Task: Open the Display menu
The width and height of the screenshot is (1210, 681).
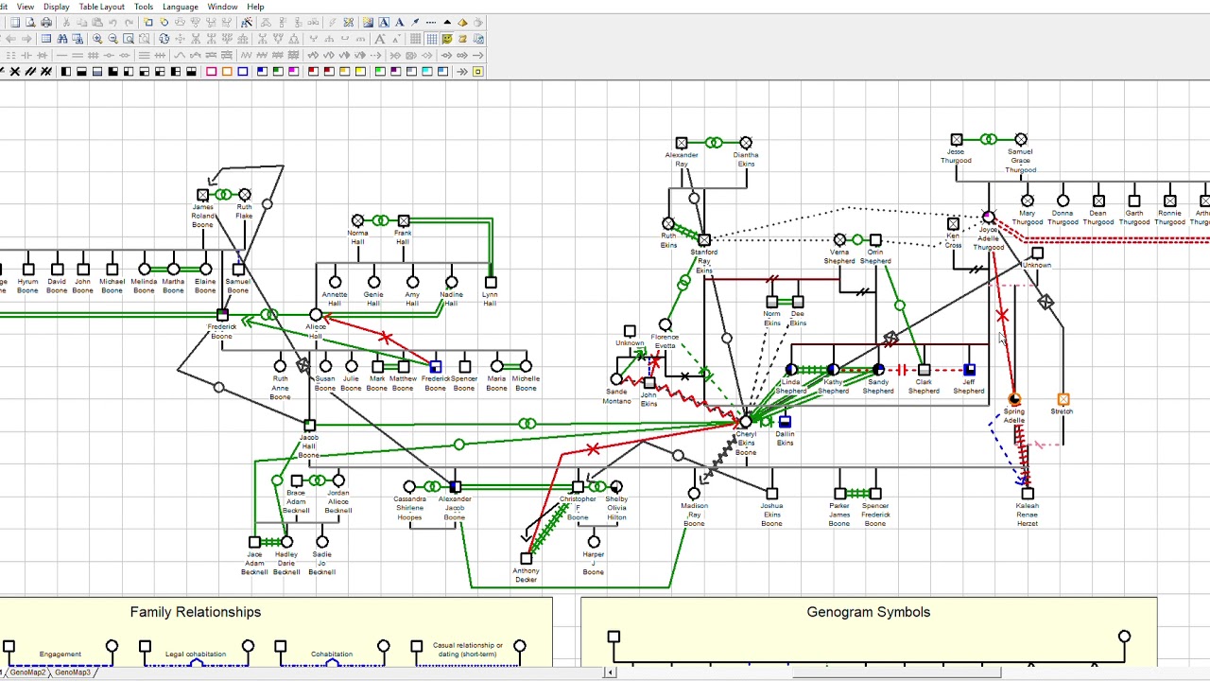Action: (x=56, y=7)
